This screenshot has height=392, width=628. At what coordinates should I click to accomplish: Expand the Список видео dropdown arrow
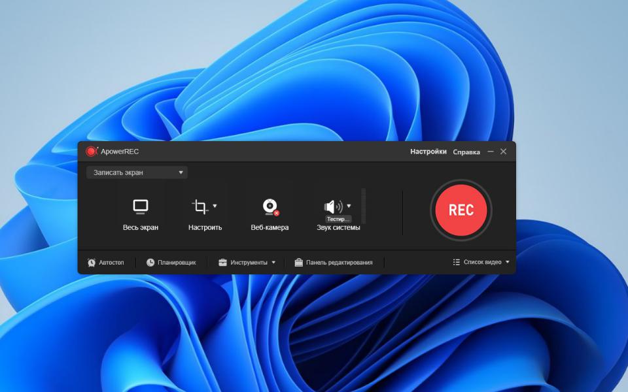point(508,262)
